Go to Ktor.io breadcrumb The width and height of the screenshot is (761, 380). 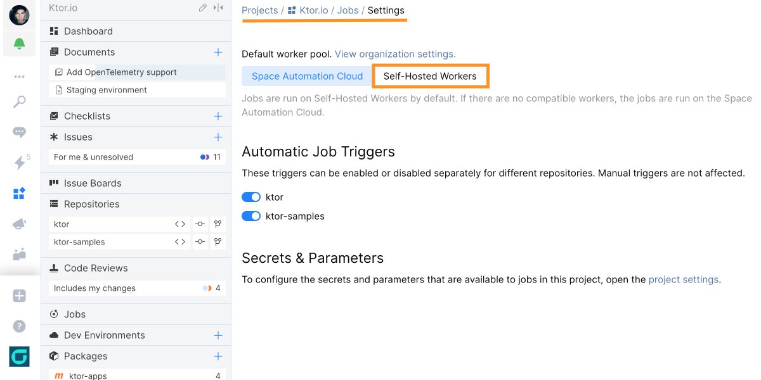click(307, 10)
